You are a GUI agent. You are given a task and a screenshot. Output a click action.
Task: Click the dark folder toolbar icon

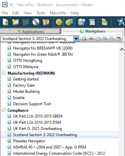26,22
